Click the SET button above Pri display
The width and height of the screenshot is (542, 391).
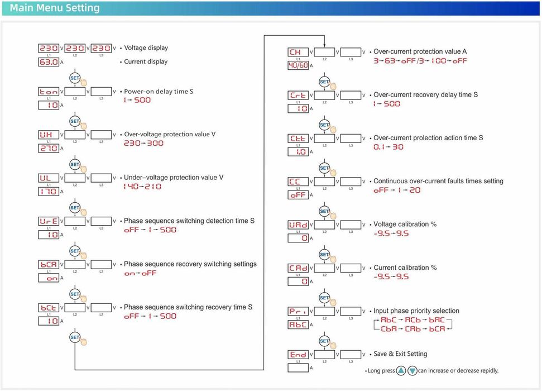click(324, 298)
